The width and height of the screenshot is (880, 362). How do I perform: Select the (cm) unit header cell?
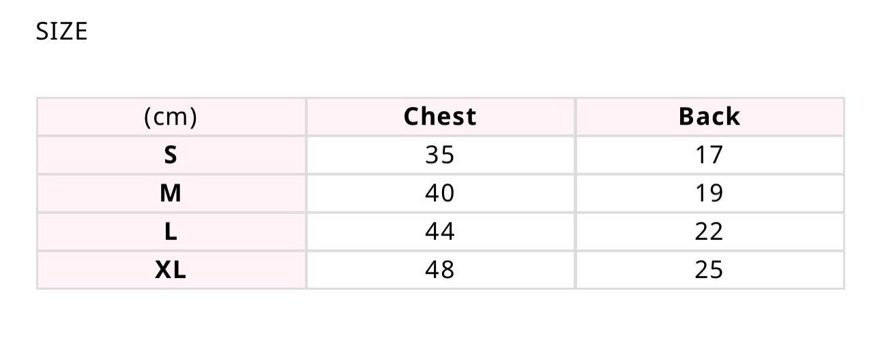click(x=171, y=117)
